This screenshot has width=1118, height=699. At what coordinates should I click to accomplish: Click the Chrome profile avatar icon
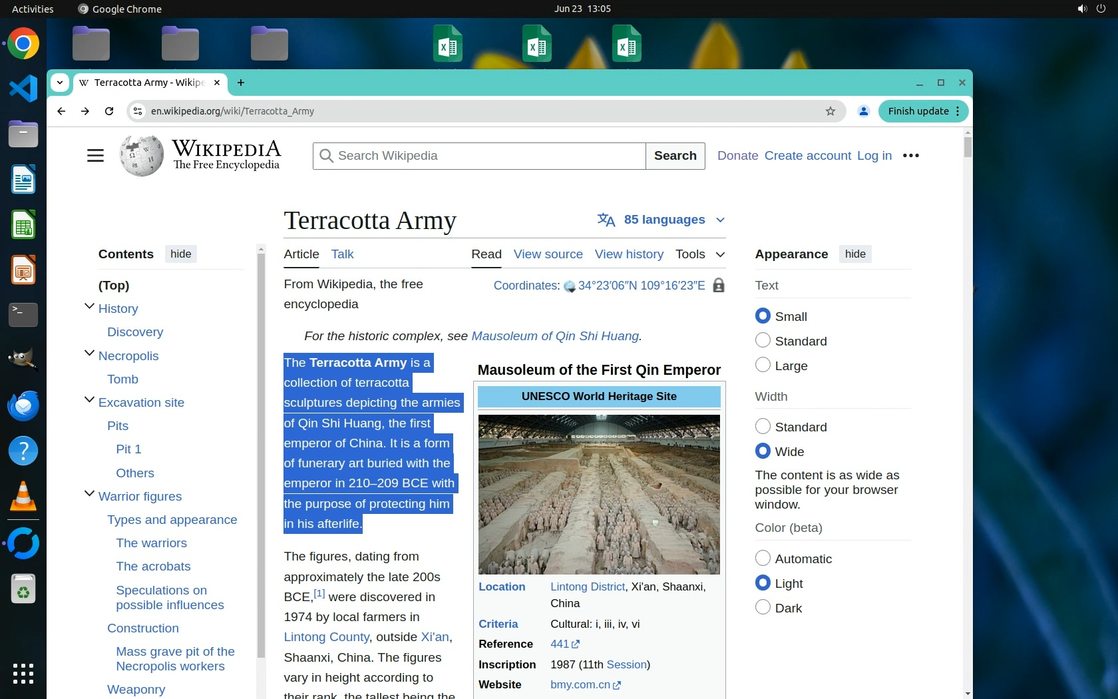[x=863, y=111]
